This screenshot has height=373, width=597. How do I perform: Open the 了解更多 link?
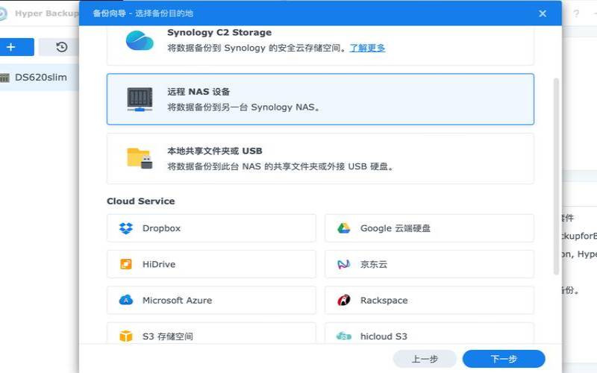[x=367, y=48]
